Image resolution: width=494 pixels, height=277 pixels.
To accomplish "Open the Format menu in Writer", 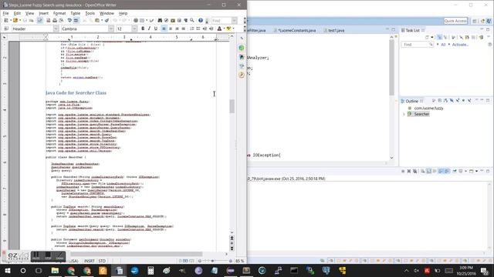I will (x=59, y=14).
